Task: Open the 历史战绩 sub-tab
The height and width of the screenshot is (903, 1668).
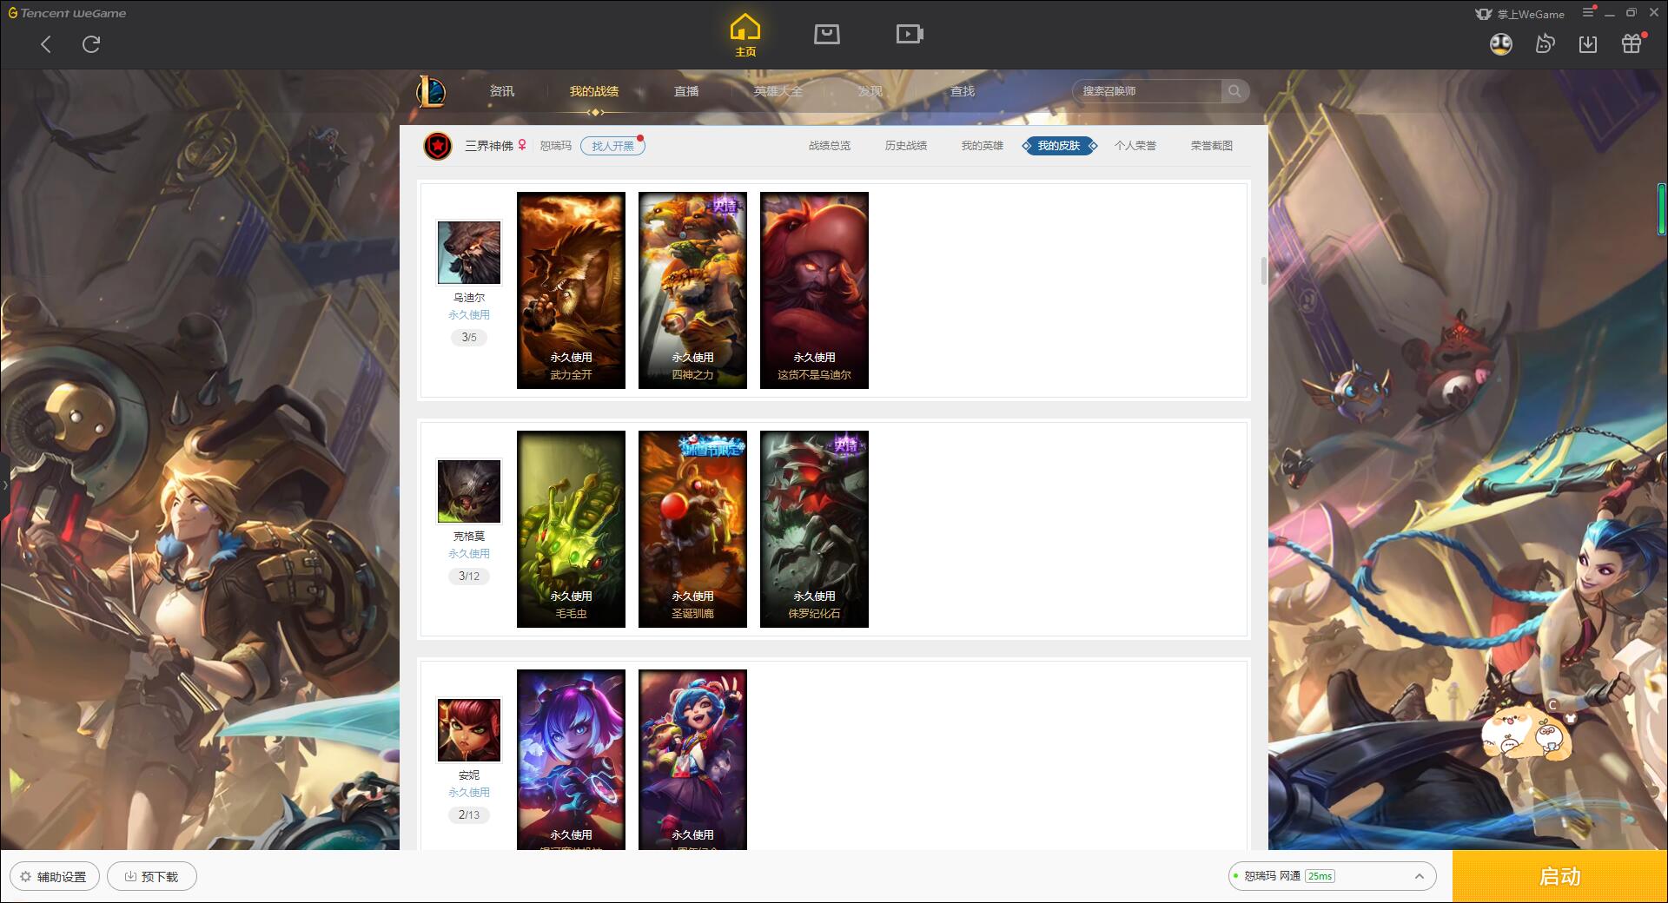Action: coord(906,146)
